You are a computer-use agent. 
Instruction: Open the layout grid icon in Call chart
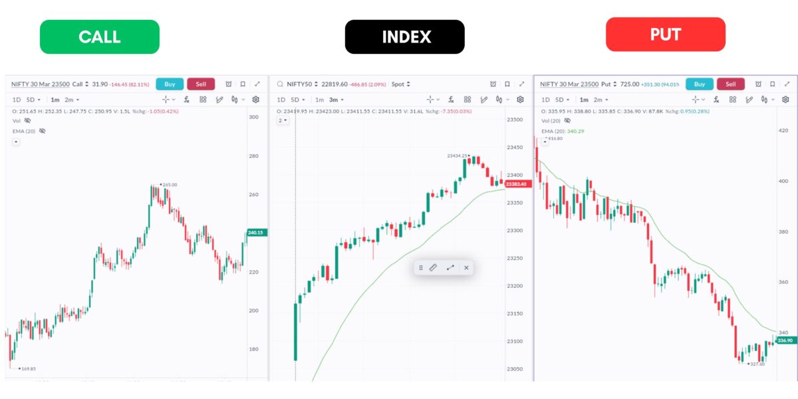click(203, 100)
